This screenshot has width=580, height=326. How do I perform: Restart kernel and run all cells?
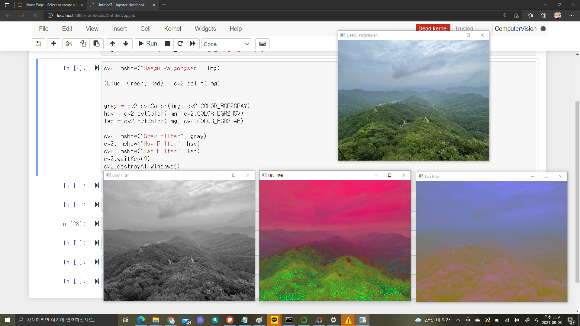tap(193, 44)
